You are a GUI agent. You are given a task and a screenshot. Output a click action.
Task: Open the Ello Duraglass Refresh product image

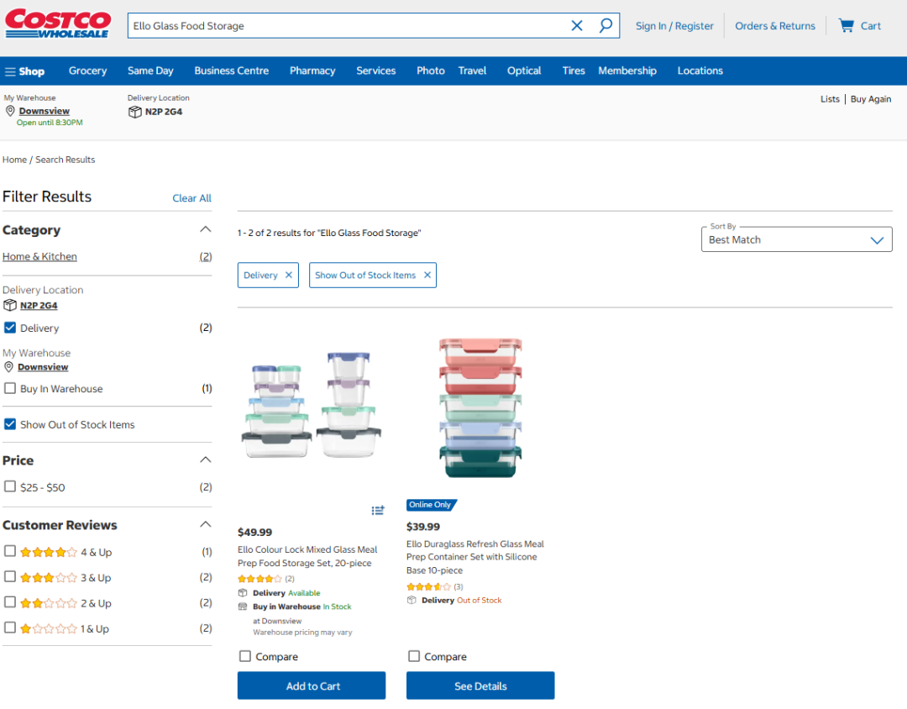tap(480, 409)
